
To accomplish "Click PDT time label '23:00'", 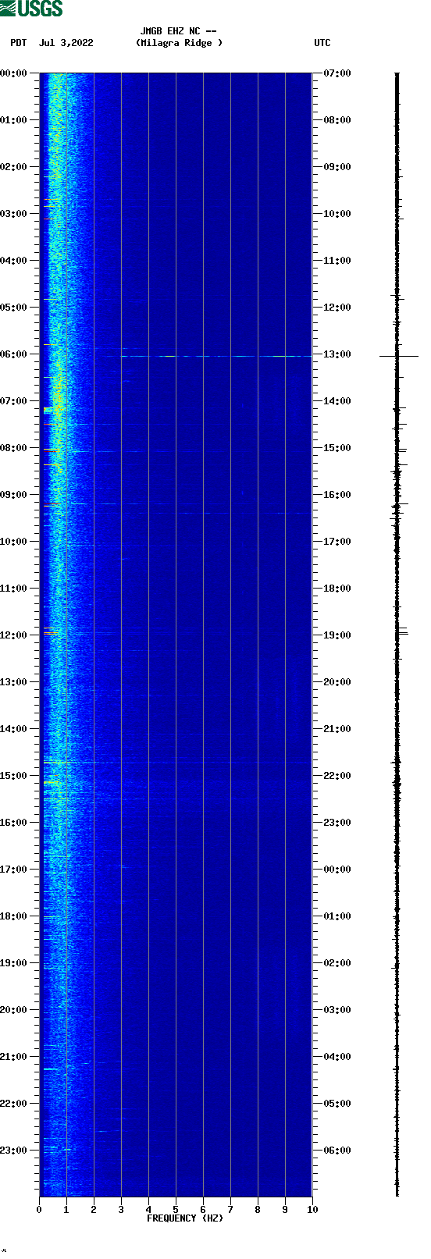I will tap(14, 1151).
